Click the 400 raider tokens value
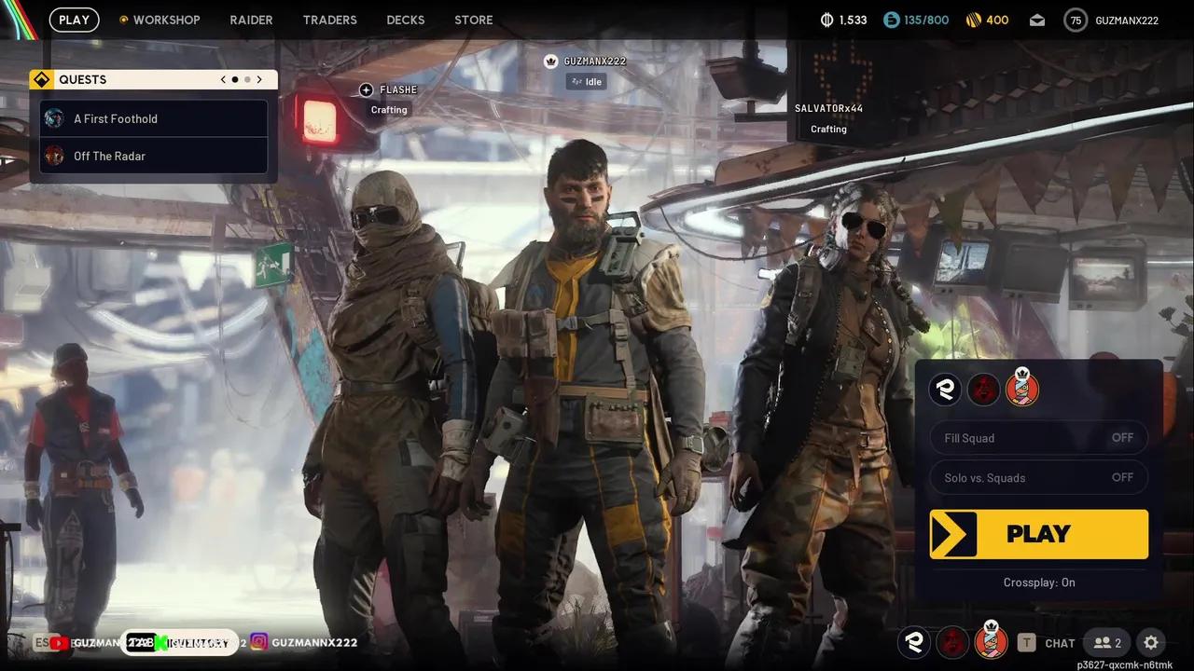 tap(997, 20)
